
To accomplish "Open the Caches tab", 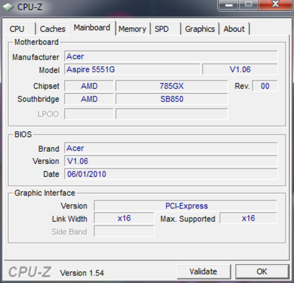I will [x=53, y=29].
